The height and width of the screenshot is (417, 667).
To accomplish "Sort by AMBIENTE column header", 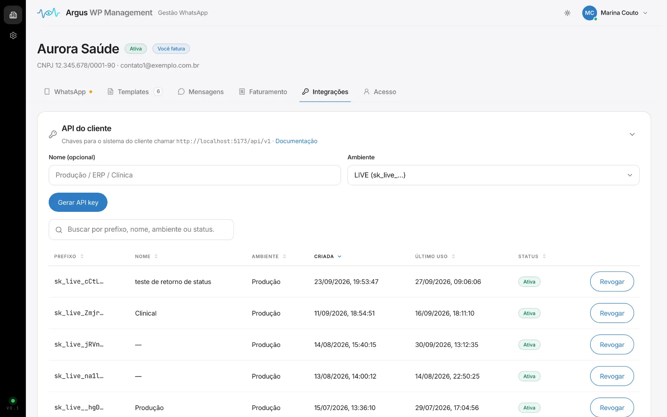I will point(269,256).
